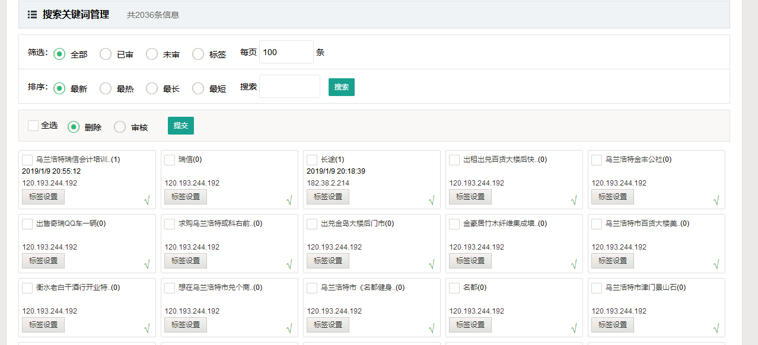The height and width of the screenshot is (345, 758).
Task: Select checkbox next to 衡水老白干酒行开业特
Action: pyautogui.click(x=27, y=288)
